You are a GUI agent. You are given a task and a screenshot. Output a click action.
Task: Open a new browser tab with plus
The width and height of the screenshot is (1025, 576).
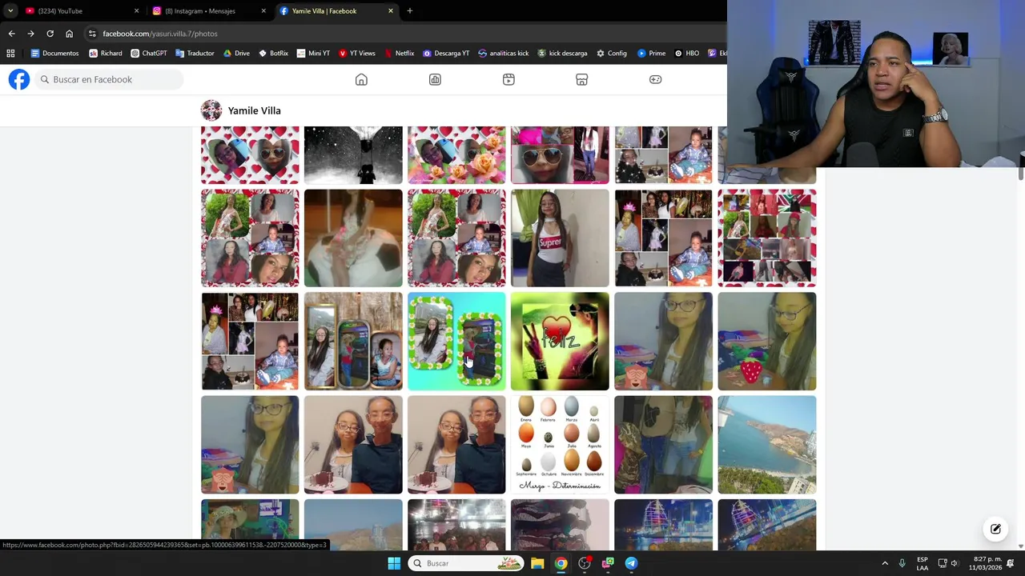[x=409, y=10]
